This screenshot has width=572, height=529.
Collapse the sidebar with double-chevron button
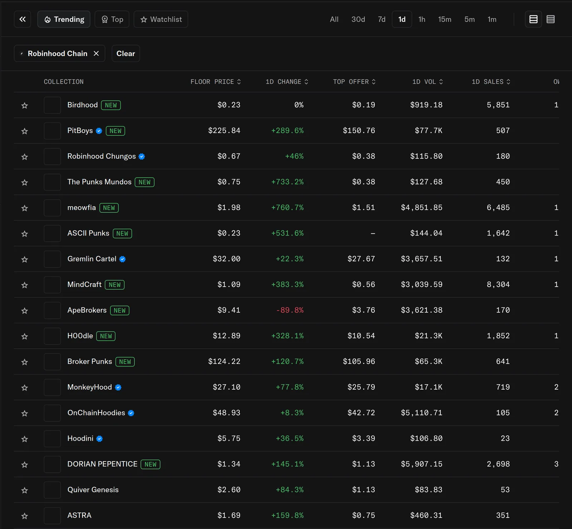click(23, 19)
